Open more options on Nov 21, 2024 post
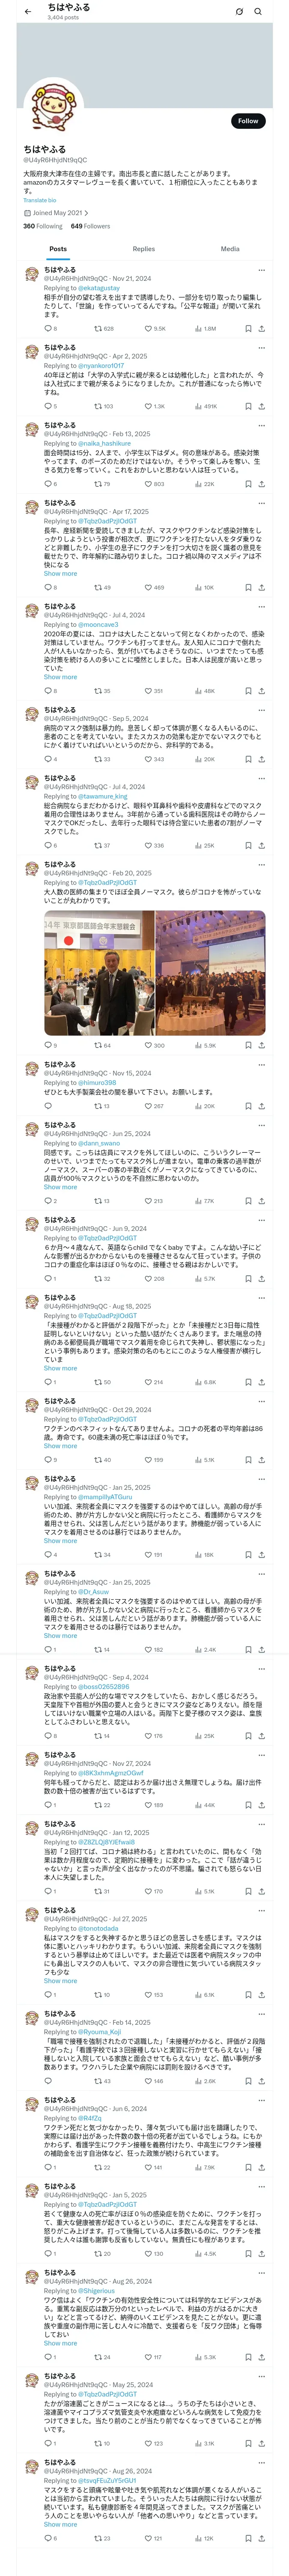 [262, 270]
